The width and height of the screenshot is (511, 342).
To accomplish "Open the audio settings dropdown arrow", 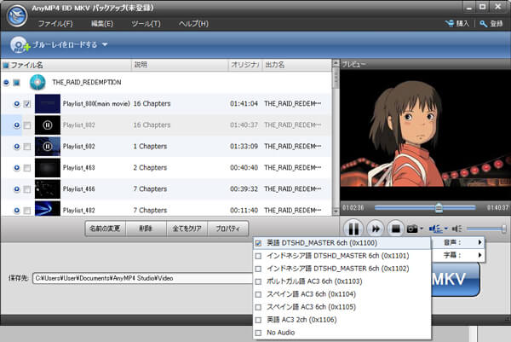I will [x=446, y=229].
